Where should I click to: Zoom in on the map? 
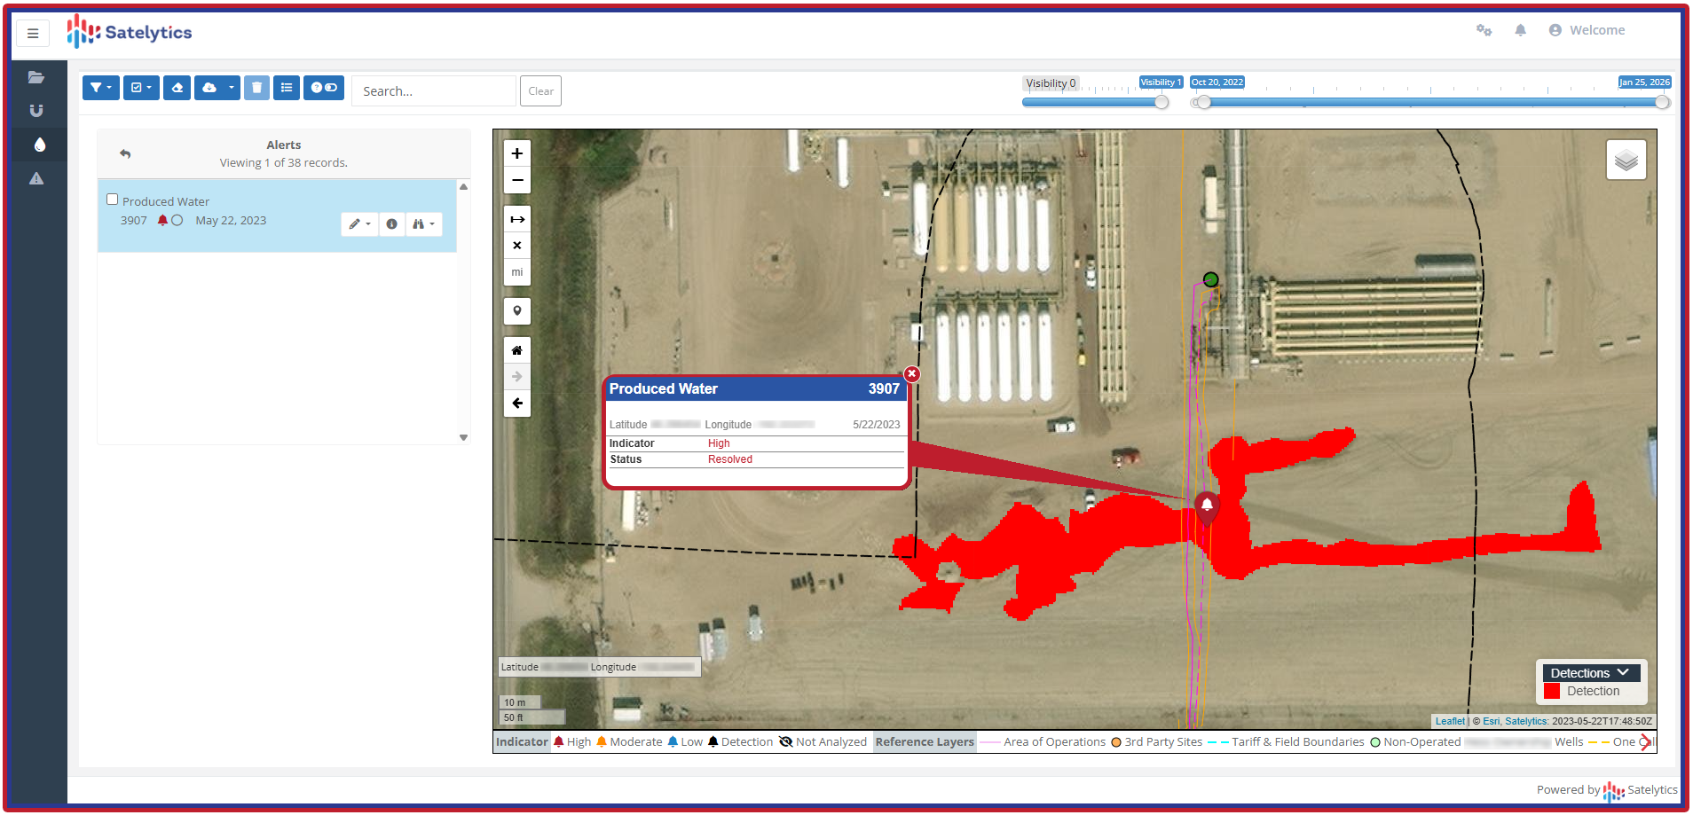pos(517,153)
